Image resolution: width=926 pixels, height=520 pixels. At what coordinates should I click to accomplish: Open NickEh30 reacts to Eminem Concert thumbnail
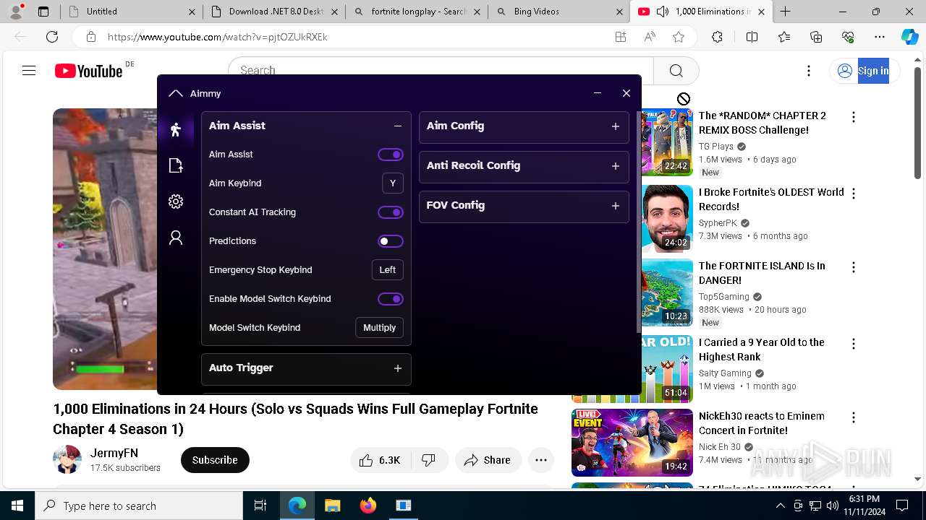pos(632,443)
